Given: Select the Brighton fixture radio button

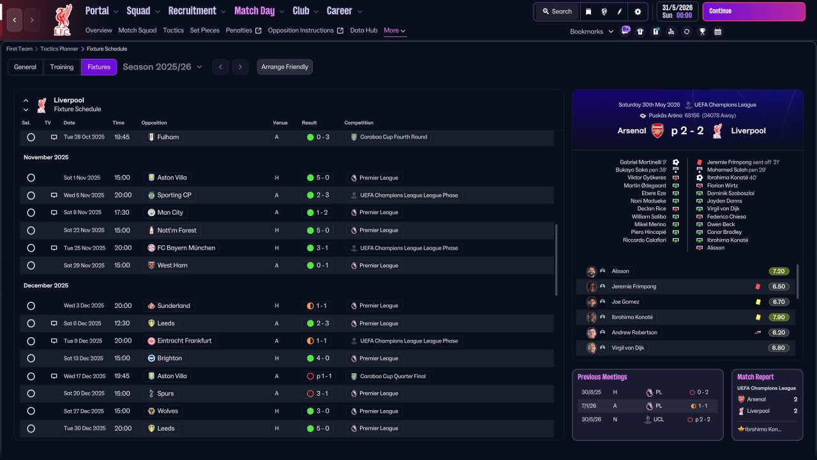Looking at the screenshot, I should point(31,358).
